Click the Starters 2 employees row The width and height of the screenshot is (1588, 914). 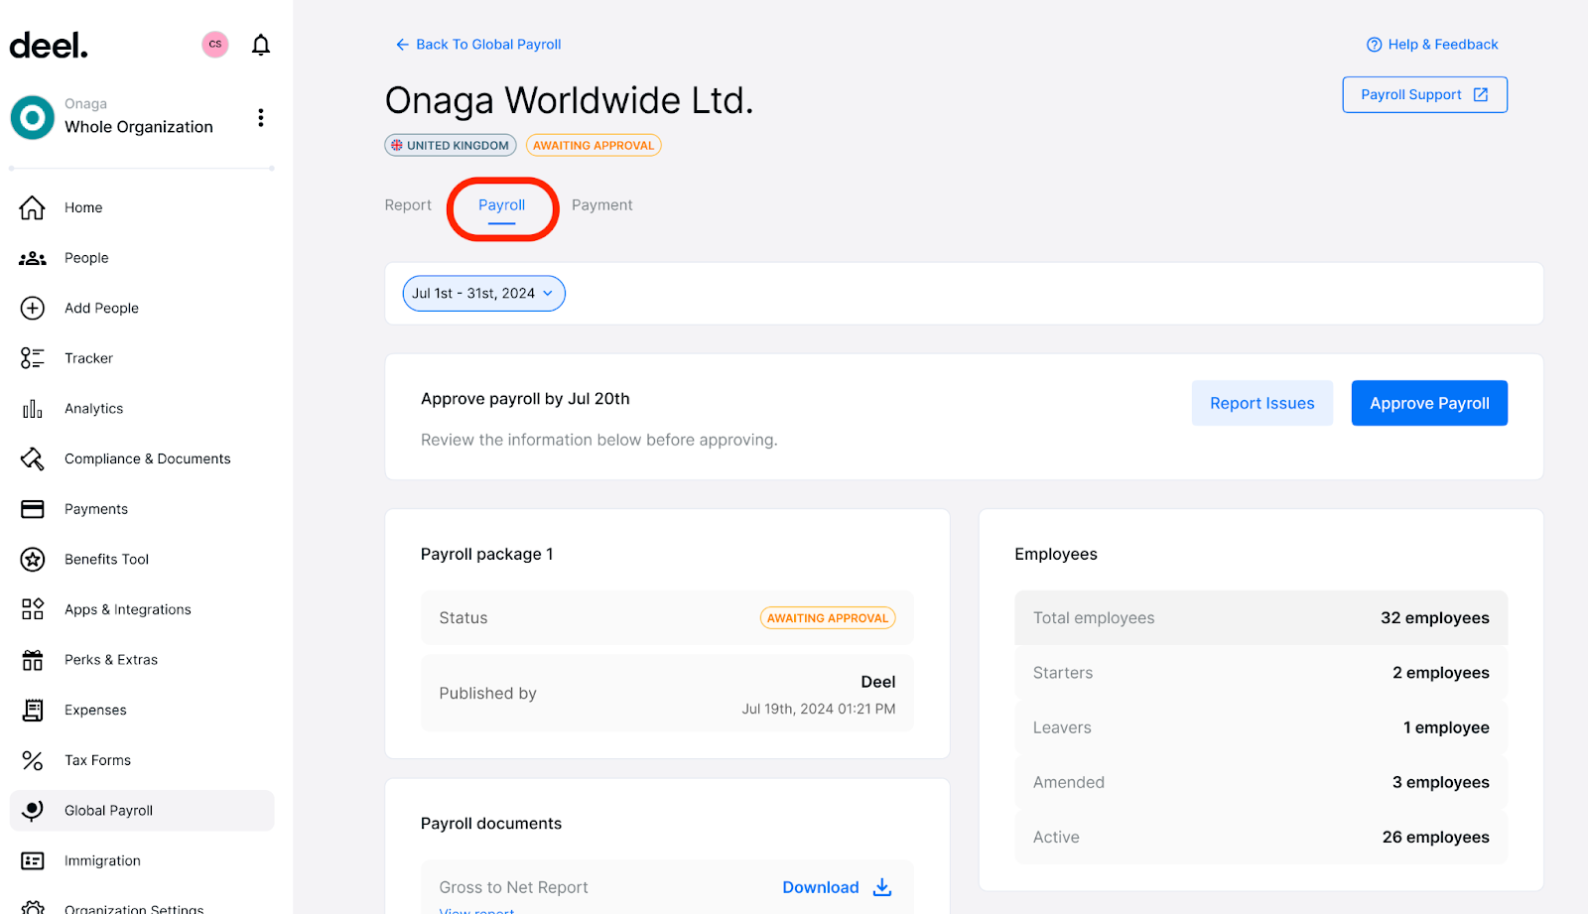point(1260,673)
